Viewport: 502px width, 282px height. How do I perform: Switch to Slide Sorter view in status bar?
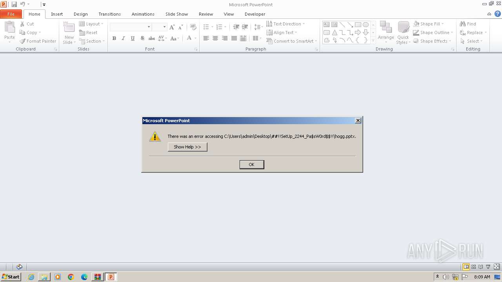point(473,267)
